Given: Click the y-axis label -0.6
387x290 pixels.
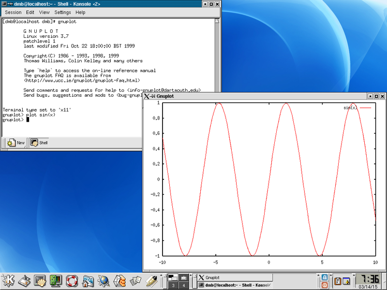Looking at the screenshot, I should click(155, 225).
